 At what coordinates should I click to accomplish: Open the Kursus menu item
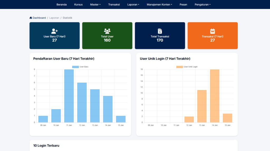click(x=78, y=4)
